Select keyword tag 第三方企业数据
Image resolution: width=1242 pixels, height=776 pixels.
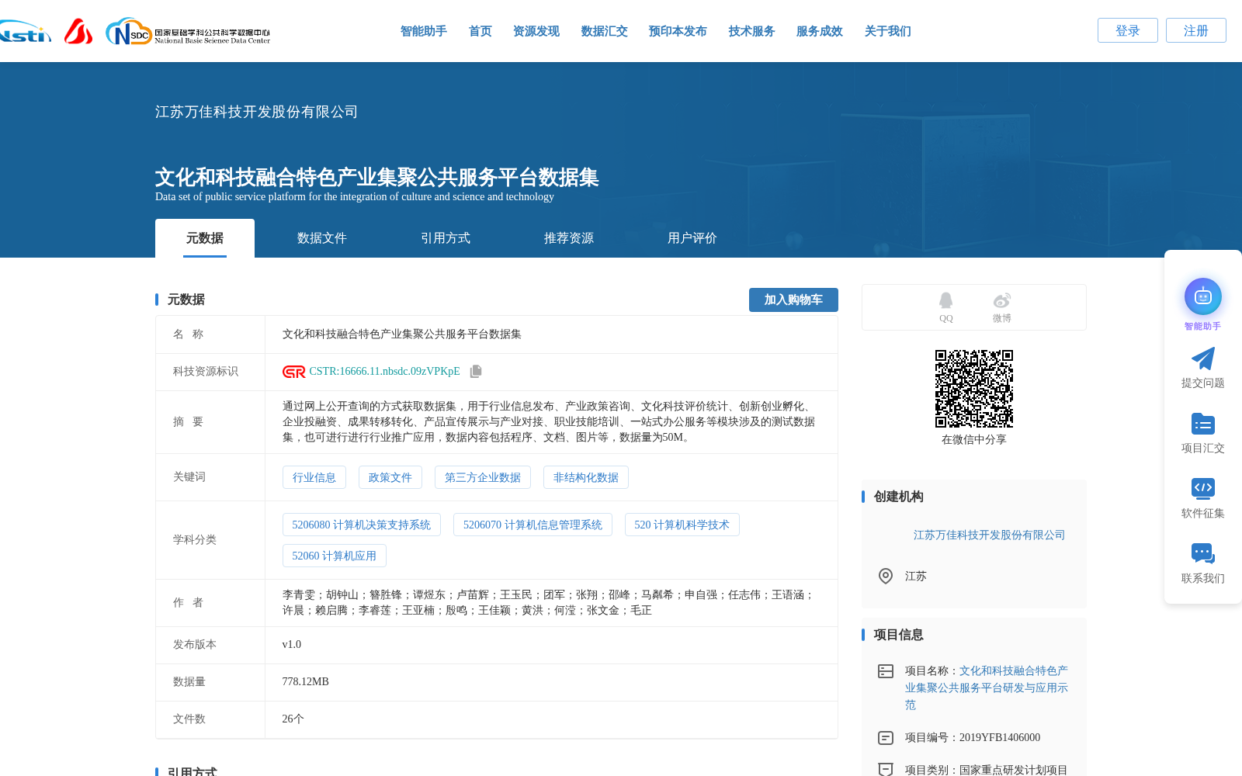(x=483, y=477)
